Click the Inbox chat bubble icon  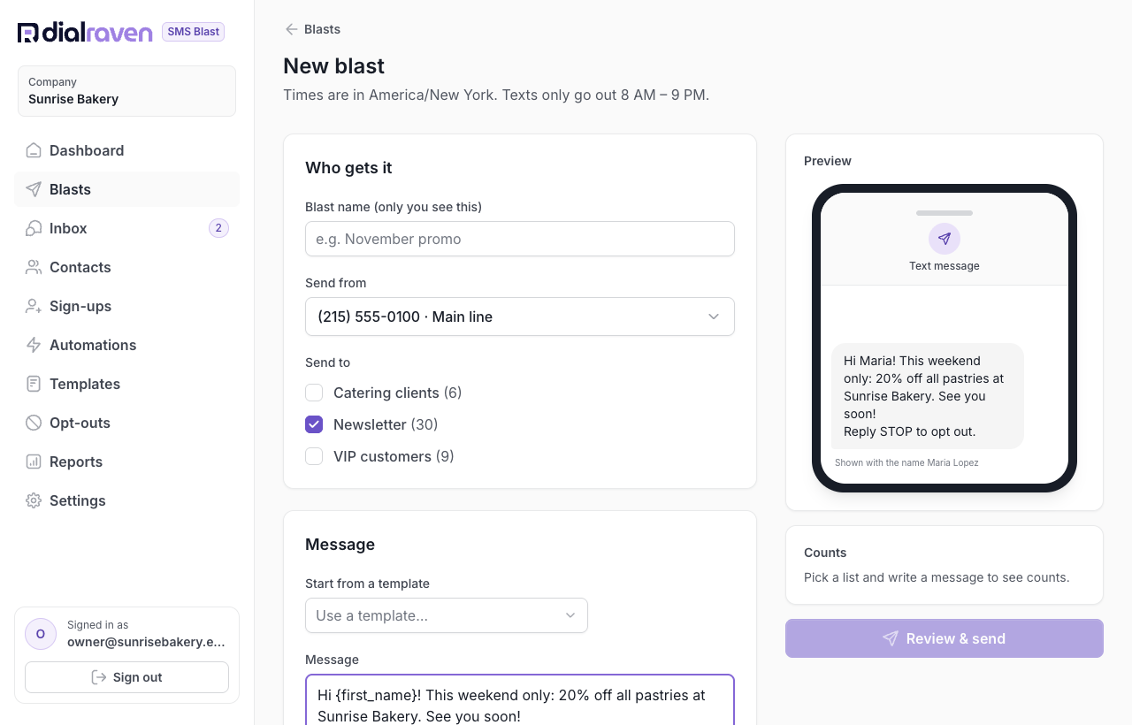pyautogui.click(x=34, y=228)
